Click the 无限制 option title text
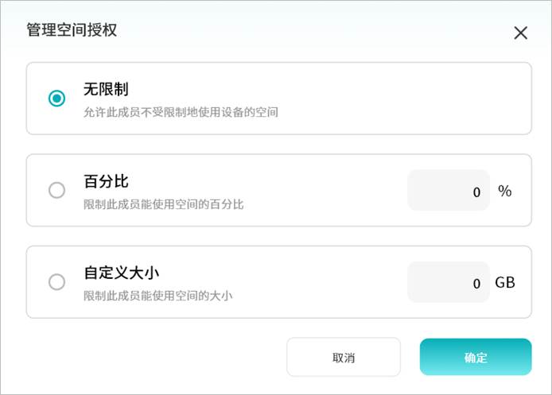Viewport: 552px width, 395px height. pyautogui.click(x=106, y=90)
